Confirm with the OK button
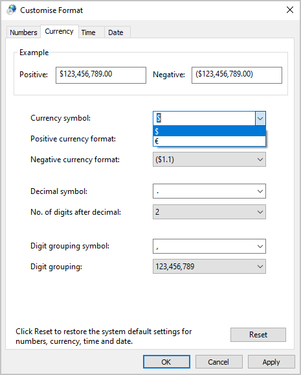 click(166, 362)
